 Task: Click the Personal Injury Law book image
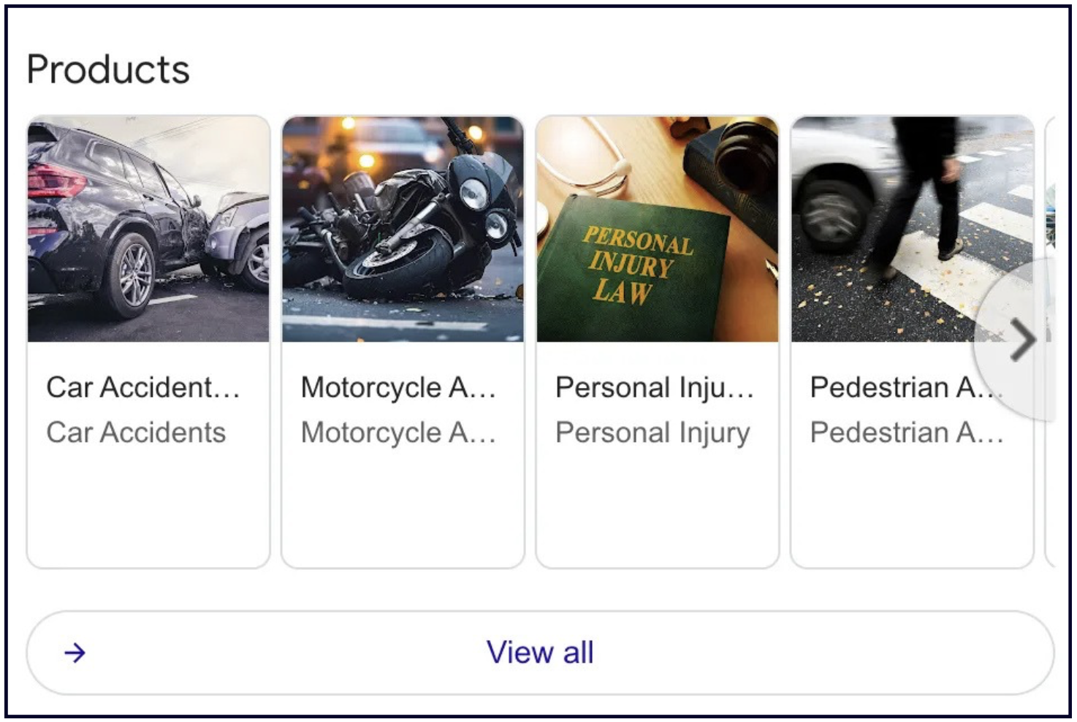(x=657, y=229)
